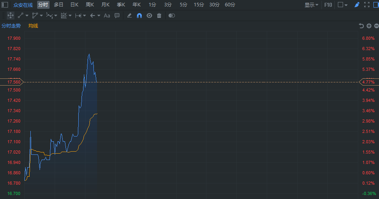The image size is (379, 199).
Task: Switch to the 60分 interval
Action: 230,5
